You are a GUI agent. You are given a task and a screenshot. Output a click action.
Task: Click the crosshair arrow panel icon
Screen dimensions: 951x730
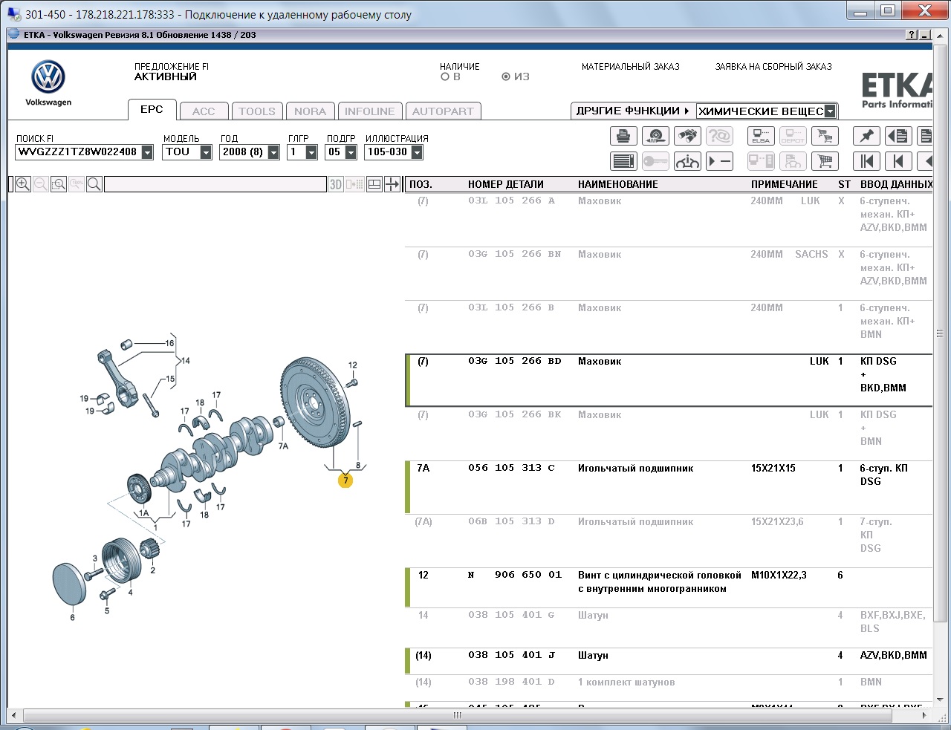click(x=392, y=184)
